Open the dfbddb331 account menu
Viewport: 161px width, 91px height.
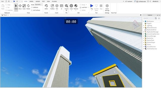pos(155,2)
